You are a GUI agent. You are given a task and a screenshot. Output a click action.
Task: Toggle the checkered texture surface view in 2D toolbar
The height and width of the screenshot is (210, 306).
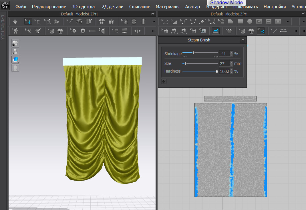[x=261, y=31]
